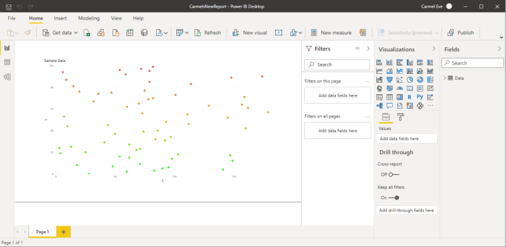Expand the Data table in Fields

[x=445, y=78]
